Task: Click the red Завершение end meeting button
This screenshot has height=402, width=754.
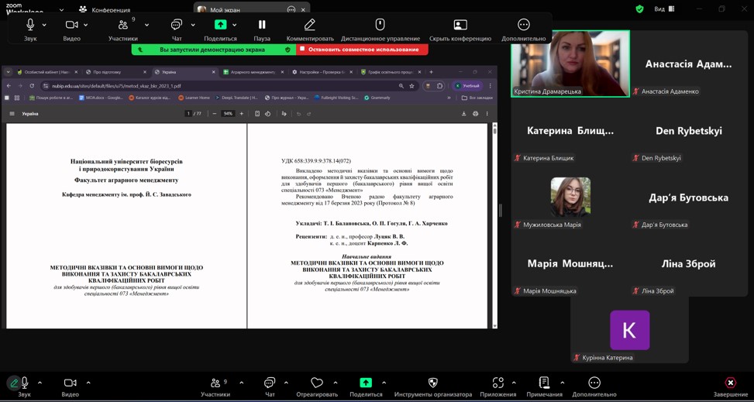Action: (730, 383)
